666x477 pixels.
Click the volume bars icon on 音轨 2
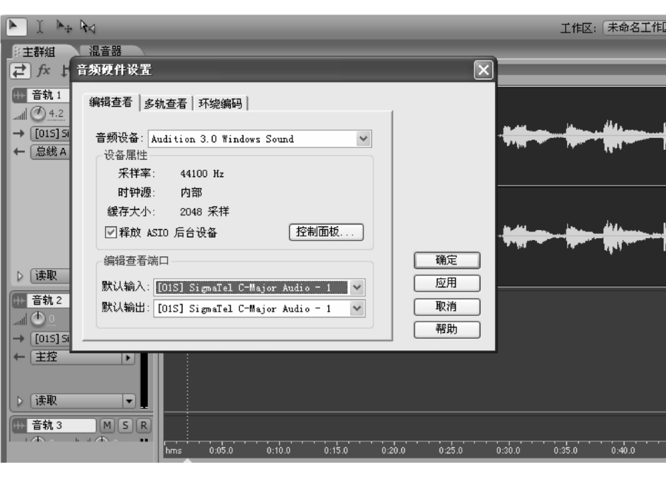(x=19, y=320)
